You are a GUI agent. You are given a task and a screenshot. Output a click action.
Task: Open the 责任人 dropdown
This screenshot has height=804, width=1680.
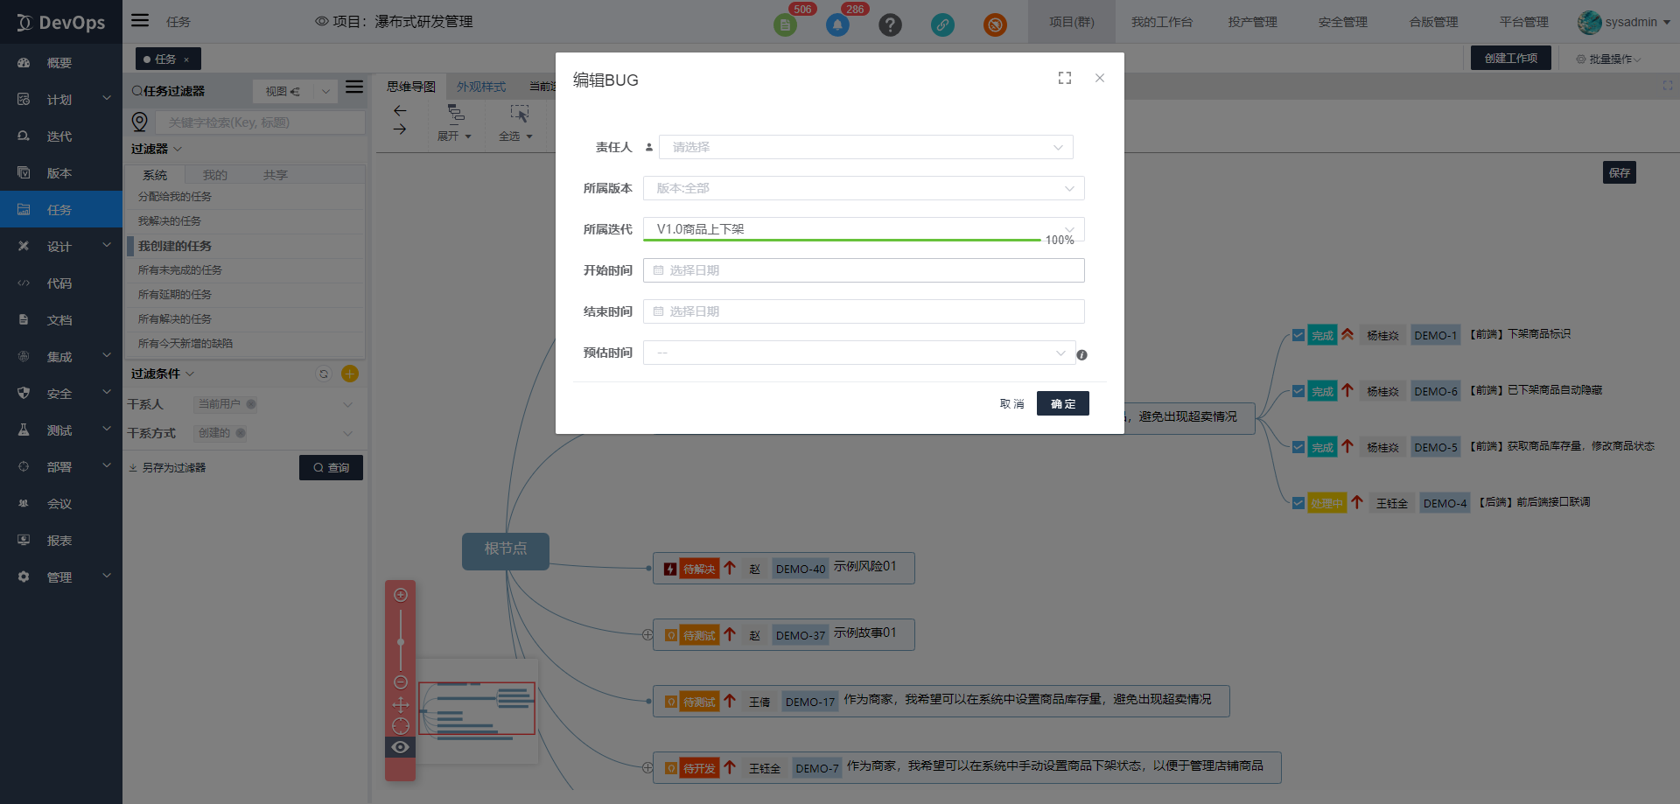coord(866,147)
